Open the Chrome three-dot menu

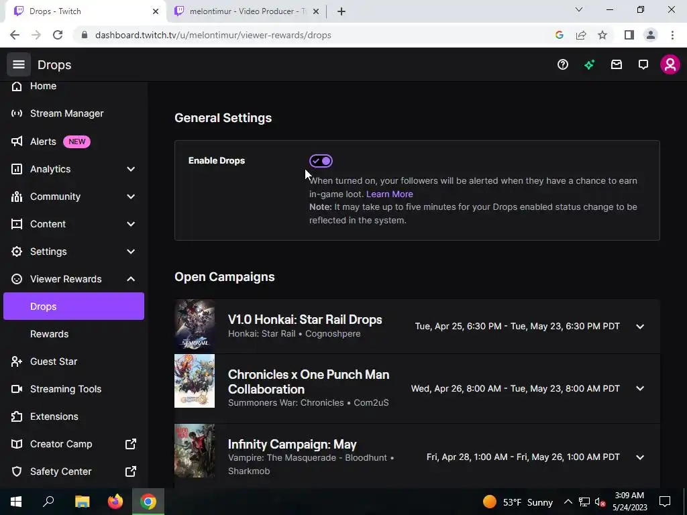(x=672, y=35)
